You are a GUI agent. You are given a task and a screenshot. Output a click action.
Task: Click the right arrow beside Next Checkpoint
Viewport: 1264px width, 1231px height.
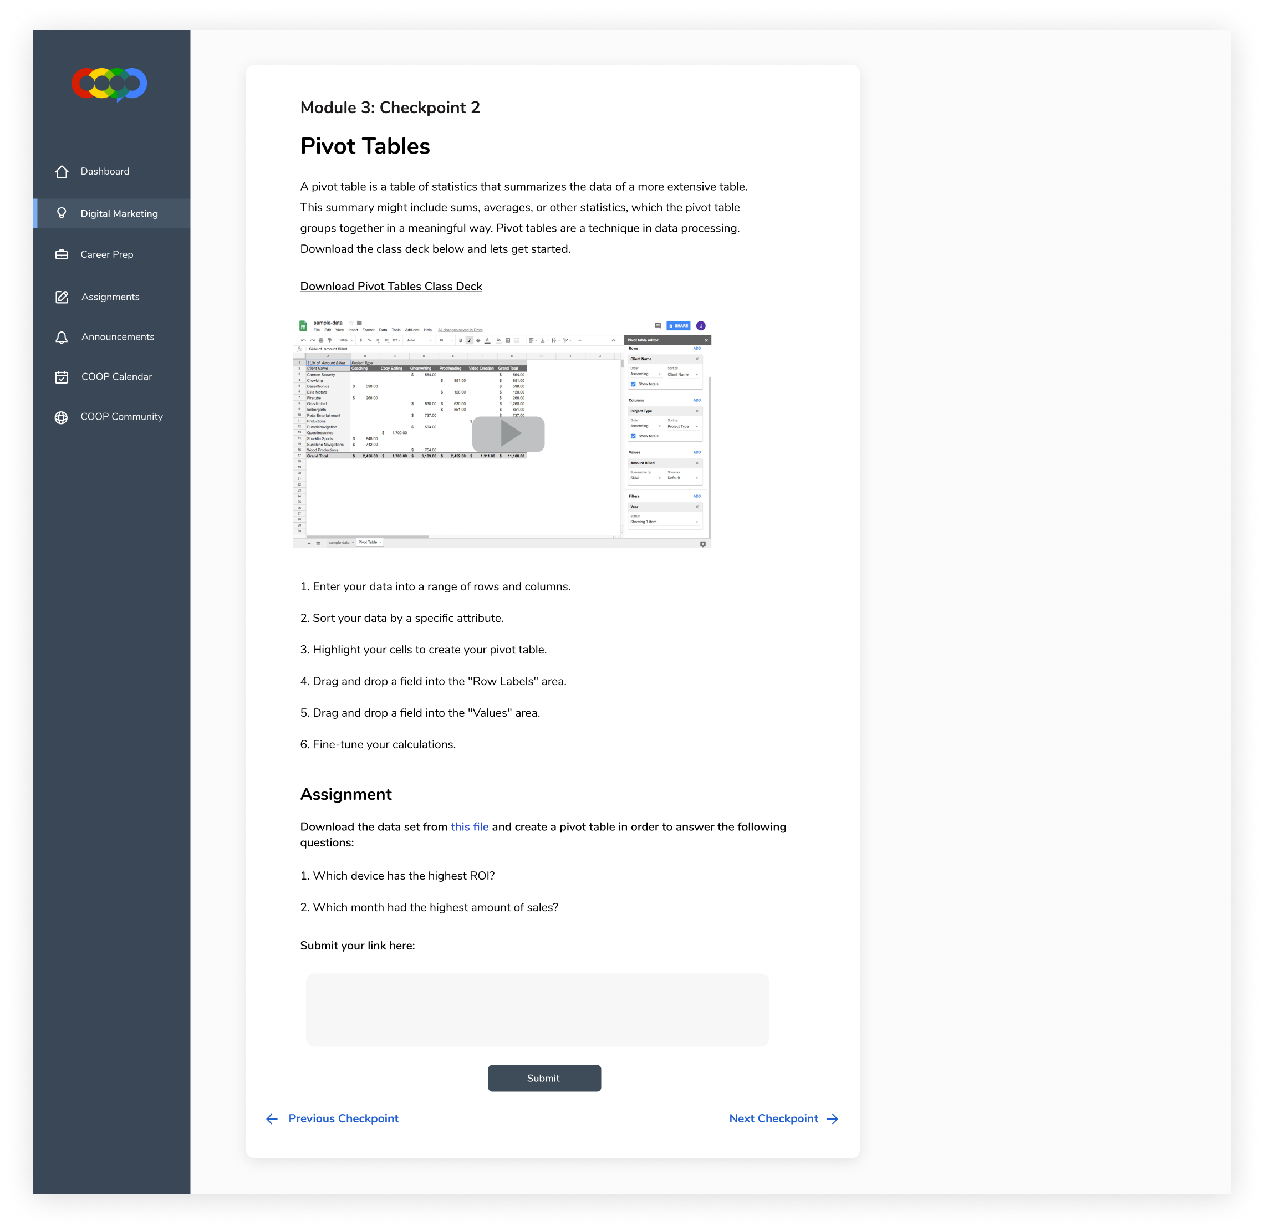click(x=833, y=1118)
